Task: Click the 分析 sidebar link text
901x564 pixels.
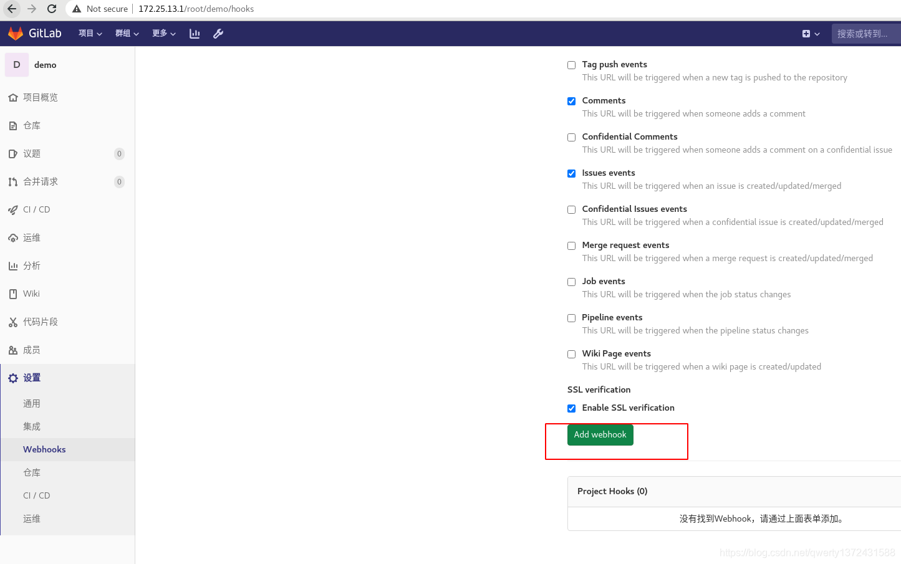Action: pyautogui.click(x=32, y=266)
